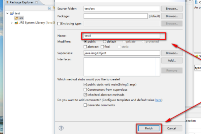The height and width of the screenshot is (134, 201).
Task: Select the src folder in Package Explorer
Action: click(19, 18)
